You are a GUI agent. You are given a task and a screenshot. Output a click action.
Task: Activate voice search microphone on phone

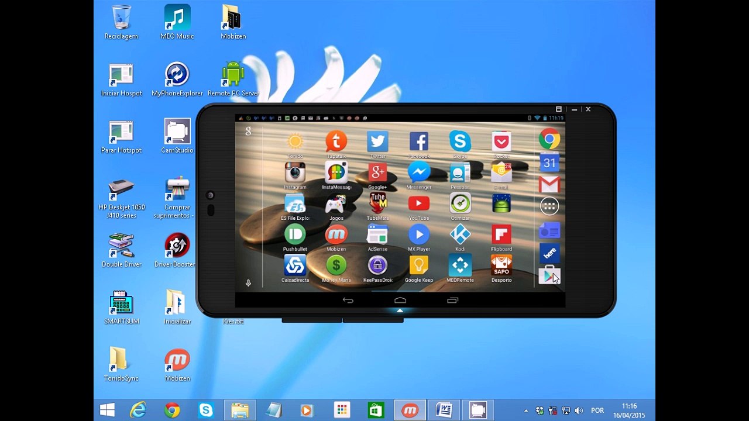click(248, 284)
